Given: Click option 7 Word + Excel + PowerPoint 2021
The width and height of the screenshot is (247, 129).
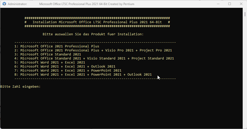Looking at the screenshot, I should pyautogui.click(x=68, y=70).
